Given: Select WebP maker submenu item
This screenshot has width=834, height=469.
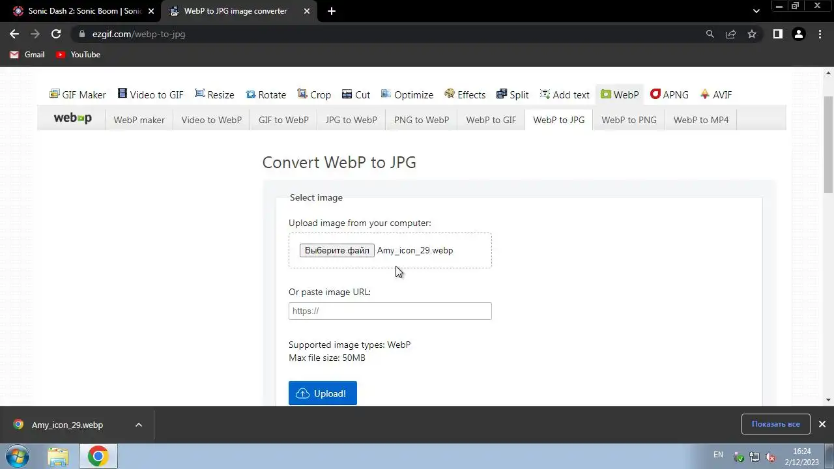Looking at the screenshot, I should click(x=139, y=120).
